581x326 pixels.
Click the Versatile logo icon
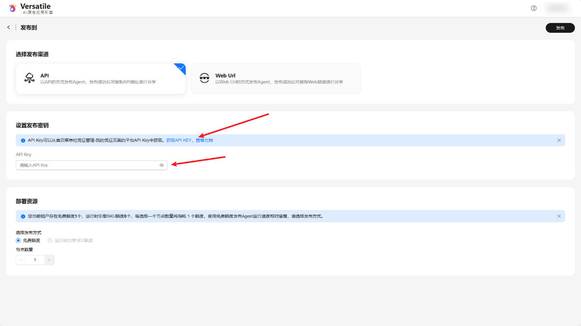[13, 8]
